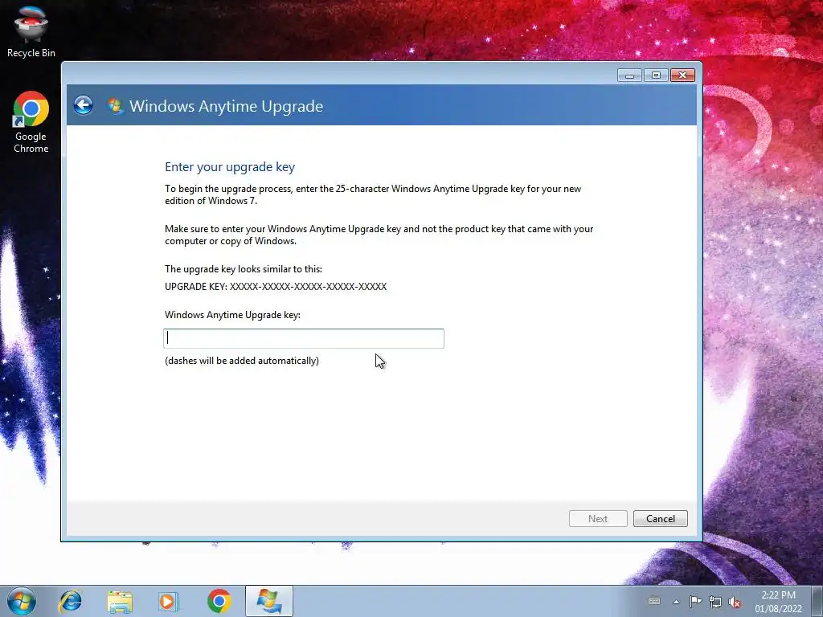Viewport: 823px width, 617px height.
Task: Focus the Windows Anytime Upgrade key field
Action: pyautogui.click(x=304, y=338)
